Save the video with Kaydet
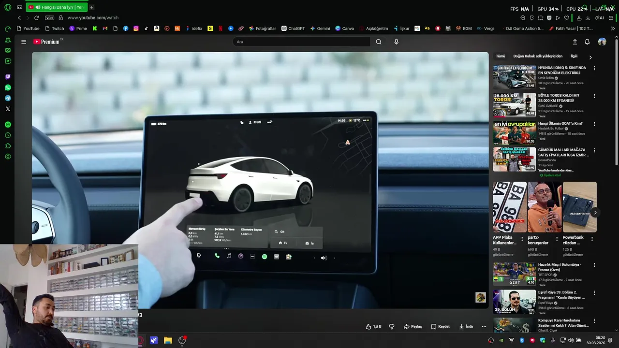Screen dimensions: 619x348 point(441,327)
